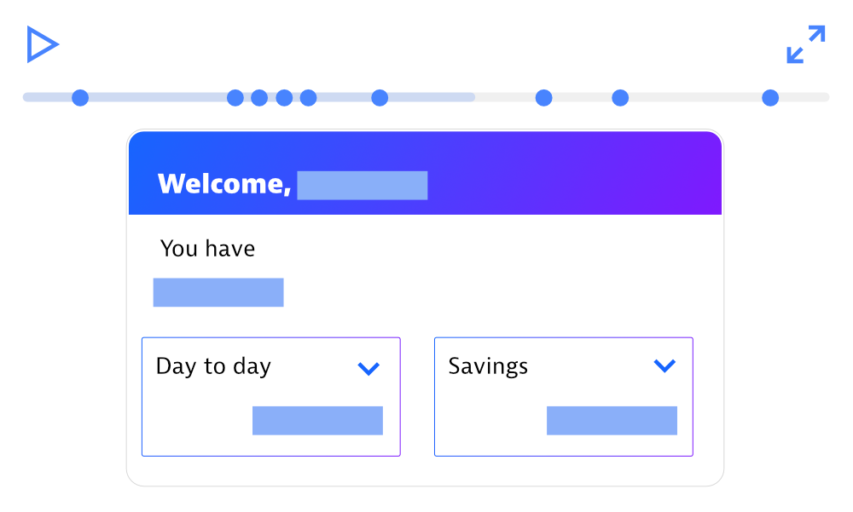
Task: Jump to the sixth timeline marker
Action: [x=380, y=98]
